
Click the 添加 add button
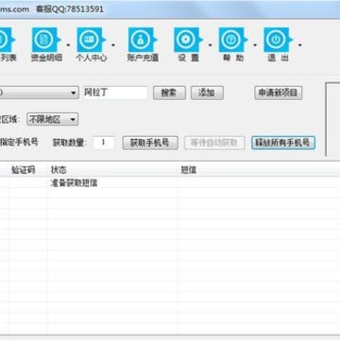coord(207,93)
